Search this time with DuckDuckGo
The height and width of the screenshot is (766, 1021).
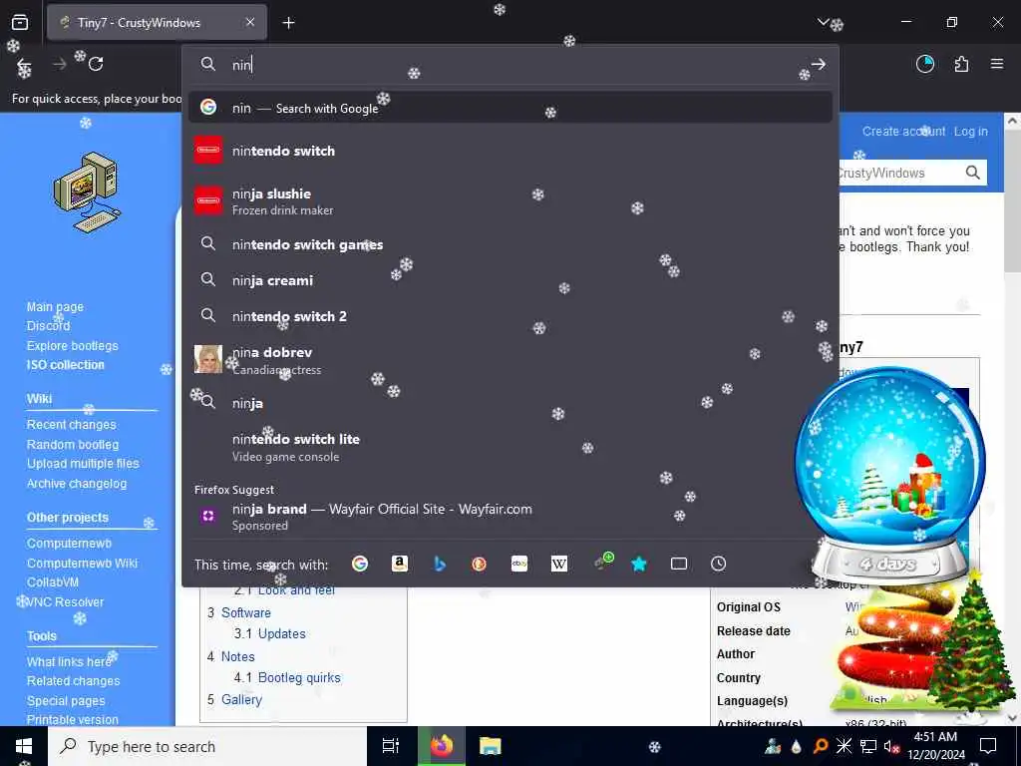480,564
